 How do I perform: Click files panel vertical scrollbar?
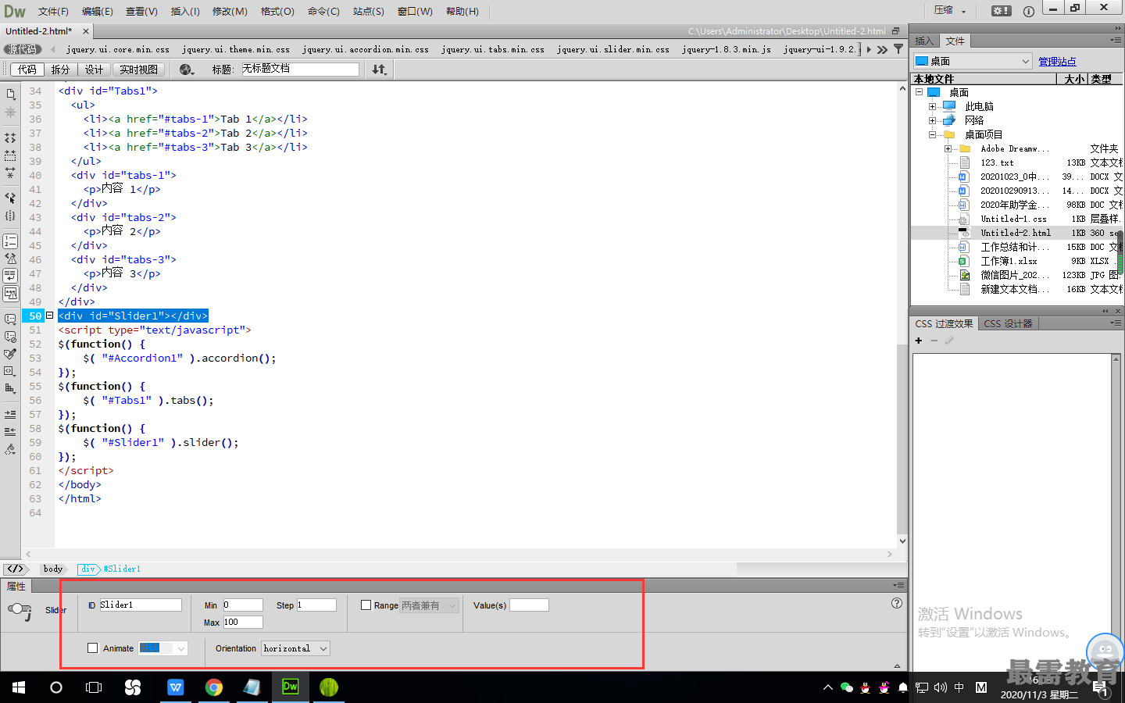[1120, 254]
